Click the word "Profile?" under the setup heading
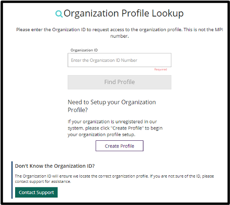 point(78,110)
